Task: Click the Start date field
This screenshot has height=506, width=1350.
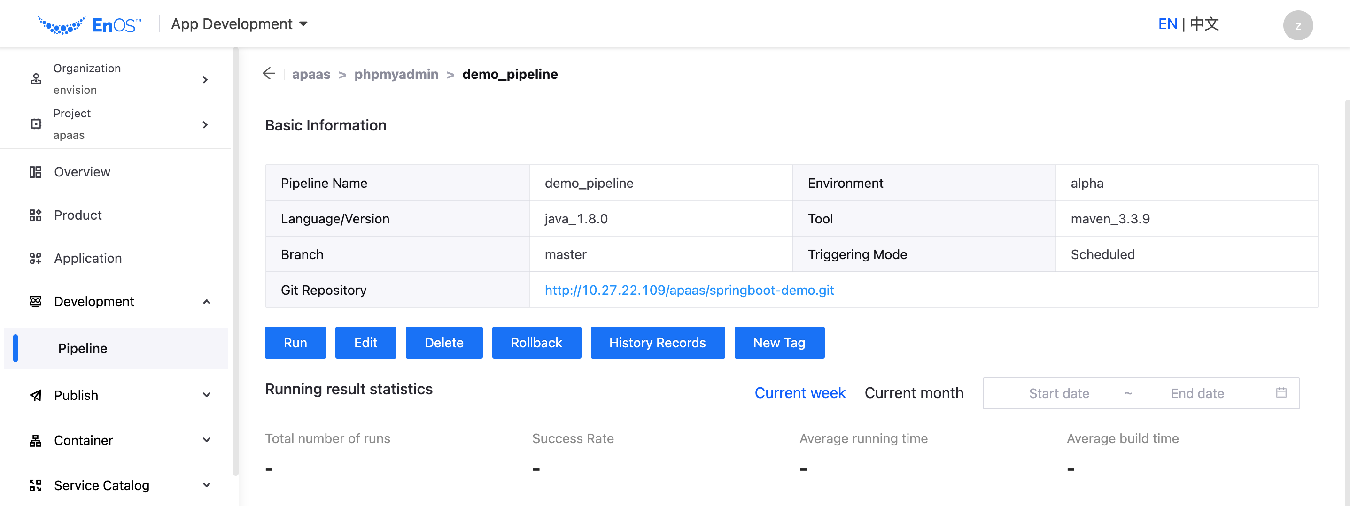Action: pyautogui.click(x=1059, y=393)
